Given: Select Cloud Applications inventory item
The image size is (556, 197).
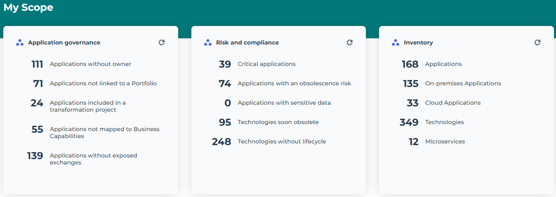Looking at the screenshot, I should tap(452, 103).
